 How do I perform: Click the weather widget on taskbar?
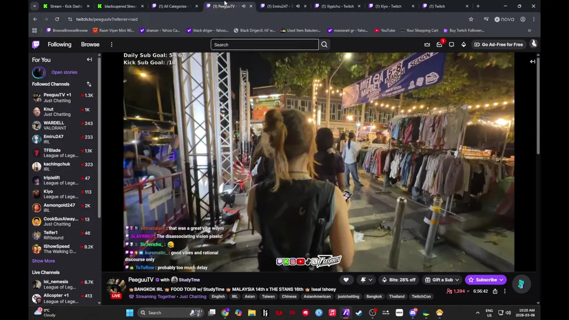pos(46,312)
